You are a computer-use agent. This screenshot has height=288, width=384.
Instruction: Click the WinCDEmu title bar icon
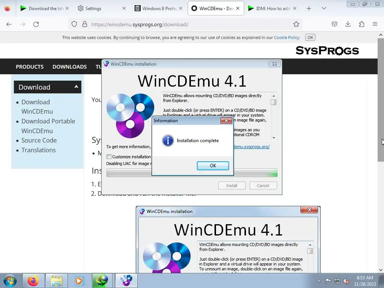(106, 64)
